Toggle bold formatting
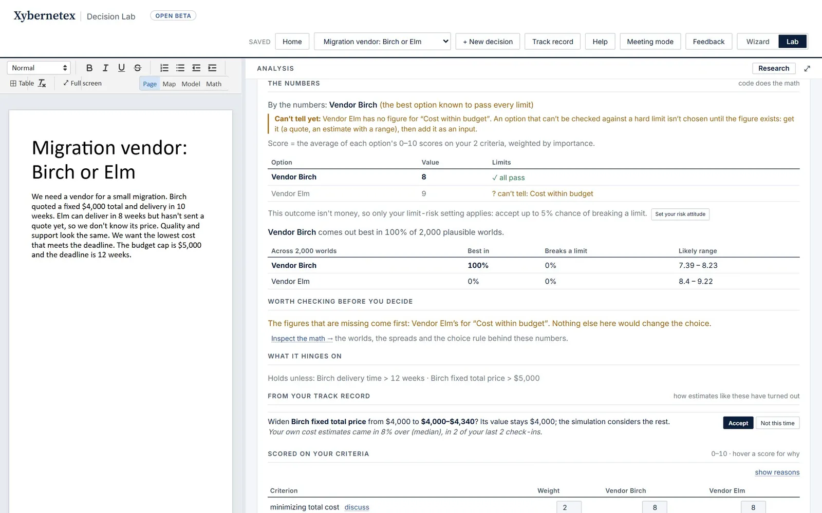822x513 pixels. (x=89, y=68)
